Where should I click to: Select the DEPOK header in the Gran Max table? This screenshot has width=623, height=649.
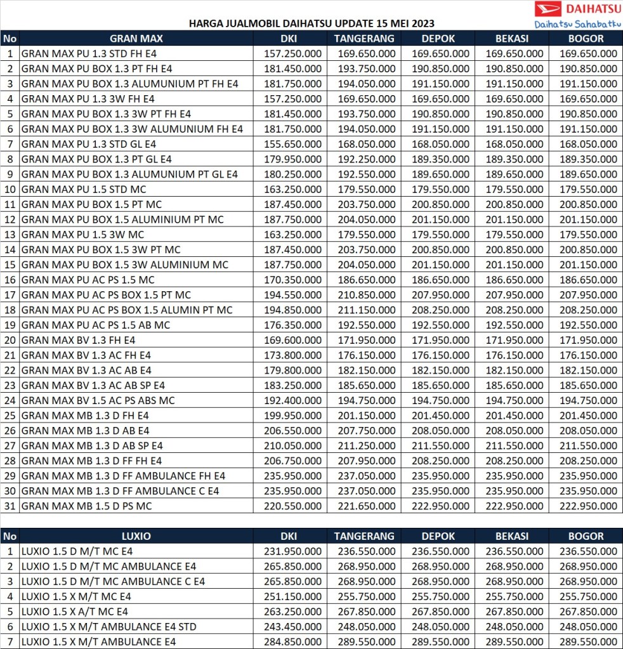coord(439,38)
